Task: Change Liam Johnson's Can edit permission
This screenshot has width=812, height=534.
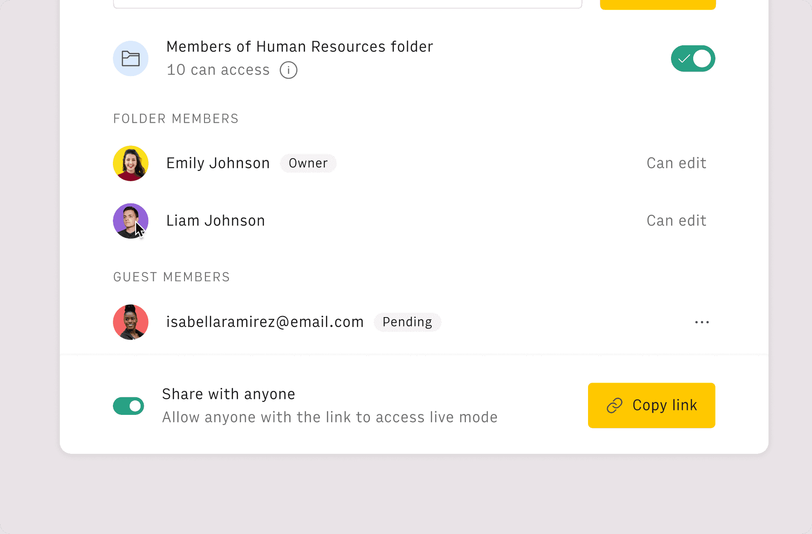Action: tap(676, 221)
